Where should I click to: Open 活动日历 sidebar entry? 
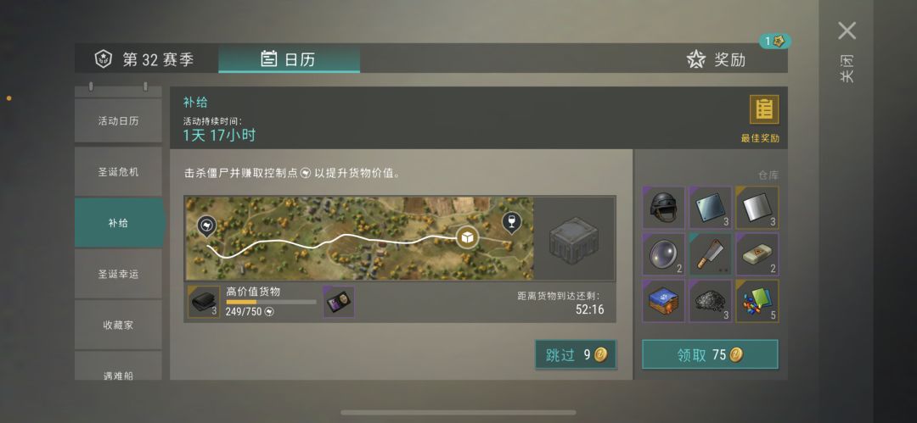[118, 121]
